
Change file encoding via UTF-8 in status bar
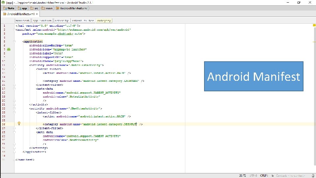(x=253, y=176)
